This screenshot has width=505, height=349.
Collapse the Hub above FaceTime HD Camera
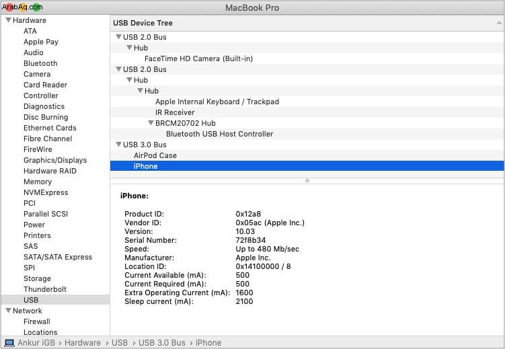pyautogui.click(x=130, y=48)
